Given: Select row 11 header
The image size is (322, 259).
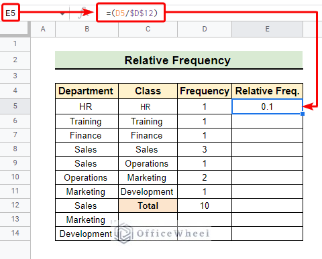Looking at the screenshot, I should (15, 191).
